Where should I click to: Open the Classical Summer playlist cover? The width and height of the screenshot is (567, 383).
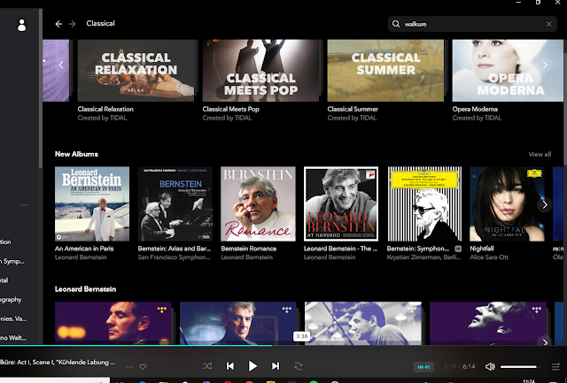[x=385, y=71]
